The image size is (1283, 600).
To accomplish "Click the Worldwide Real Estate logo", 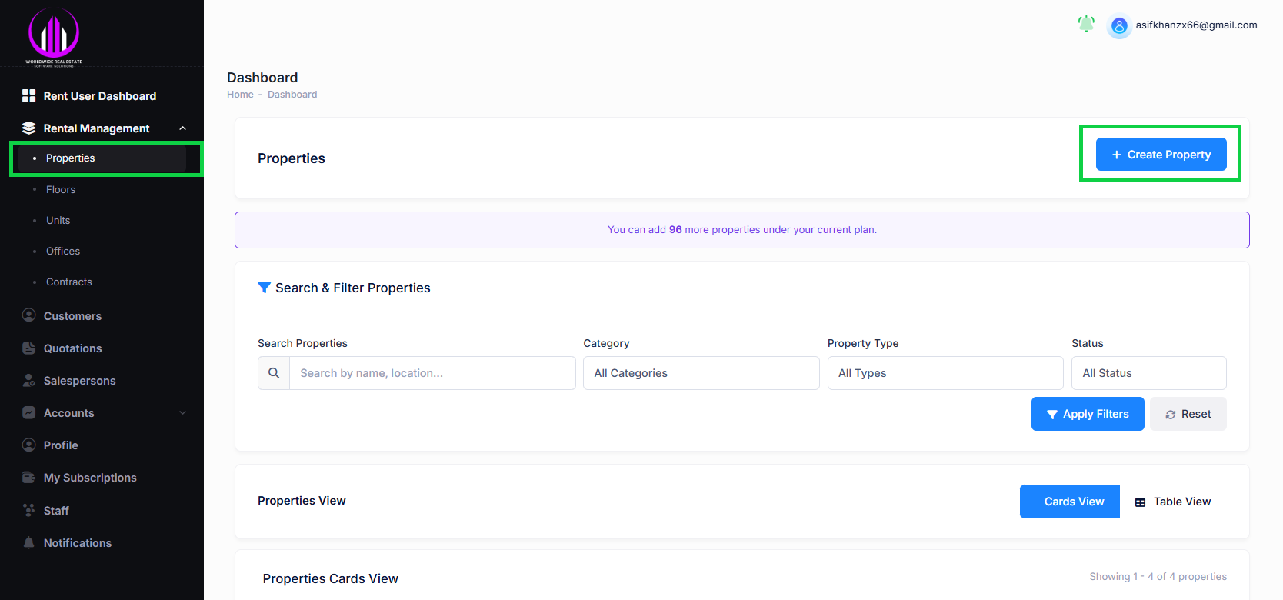I will pos(54,36).
